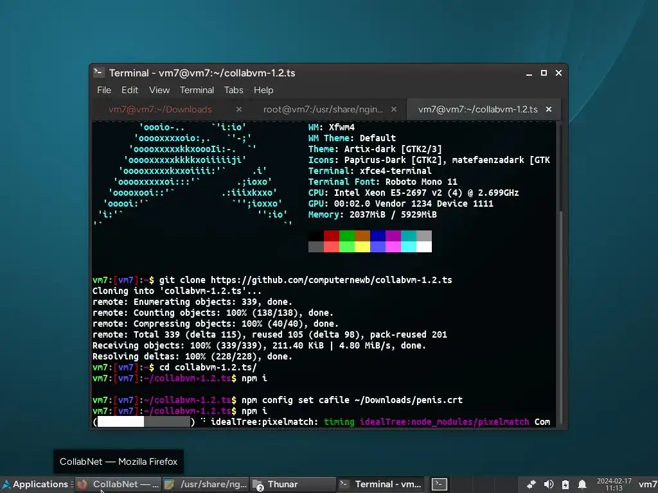Close the vm7@vm7:~/collabvm-1.2.ts tab
This screenshot has height=493, width=658.
click(x=549, y=109)
